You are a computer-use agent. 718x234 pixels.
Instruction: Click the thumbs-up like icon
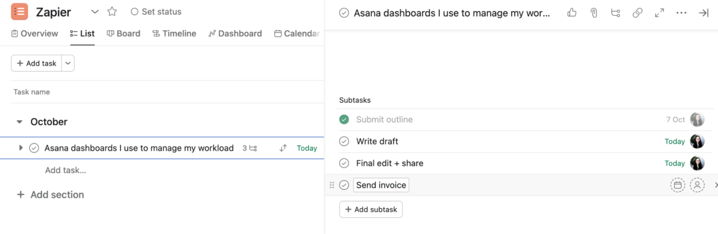point(572,13)
